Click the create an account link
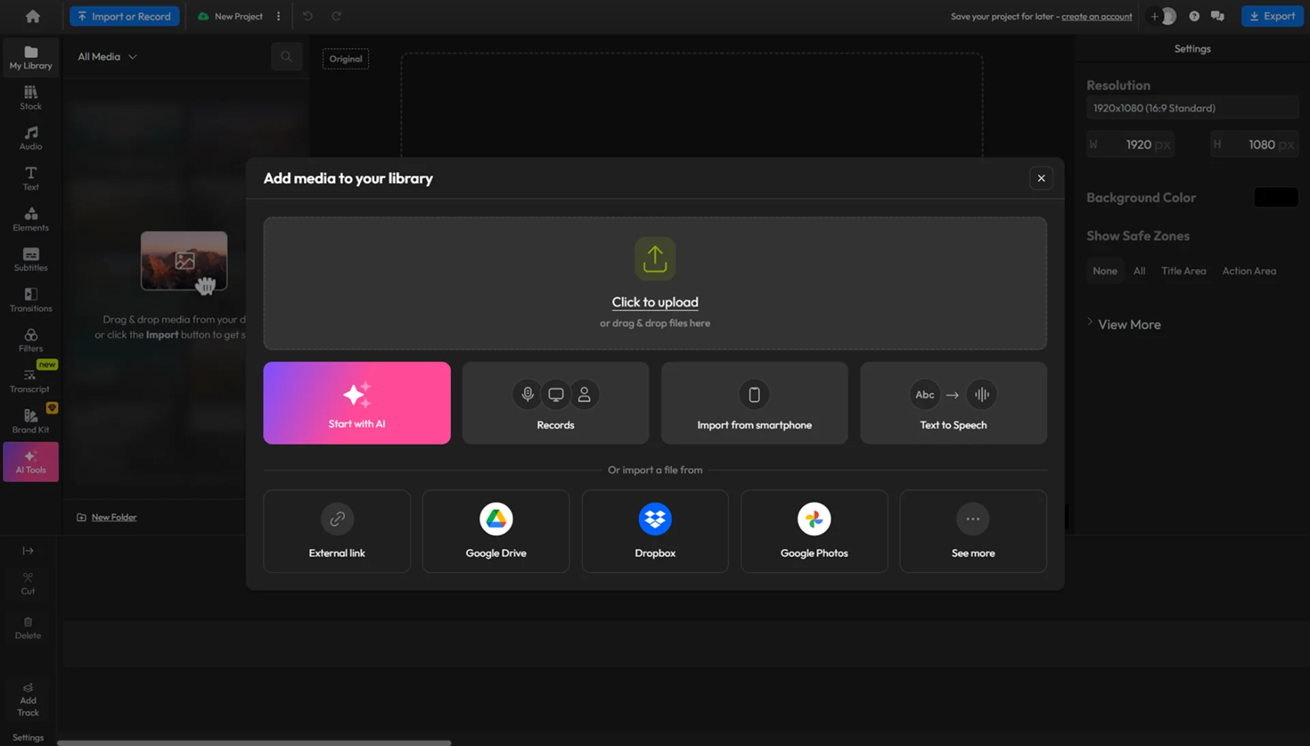The image size is (1310, 746). pos(1096,16)
